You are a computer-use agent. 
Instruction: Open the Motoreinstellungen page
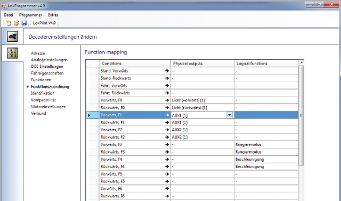pos(48,107)
